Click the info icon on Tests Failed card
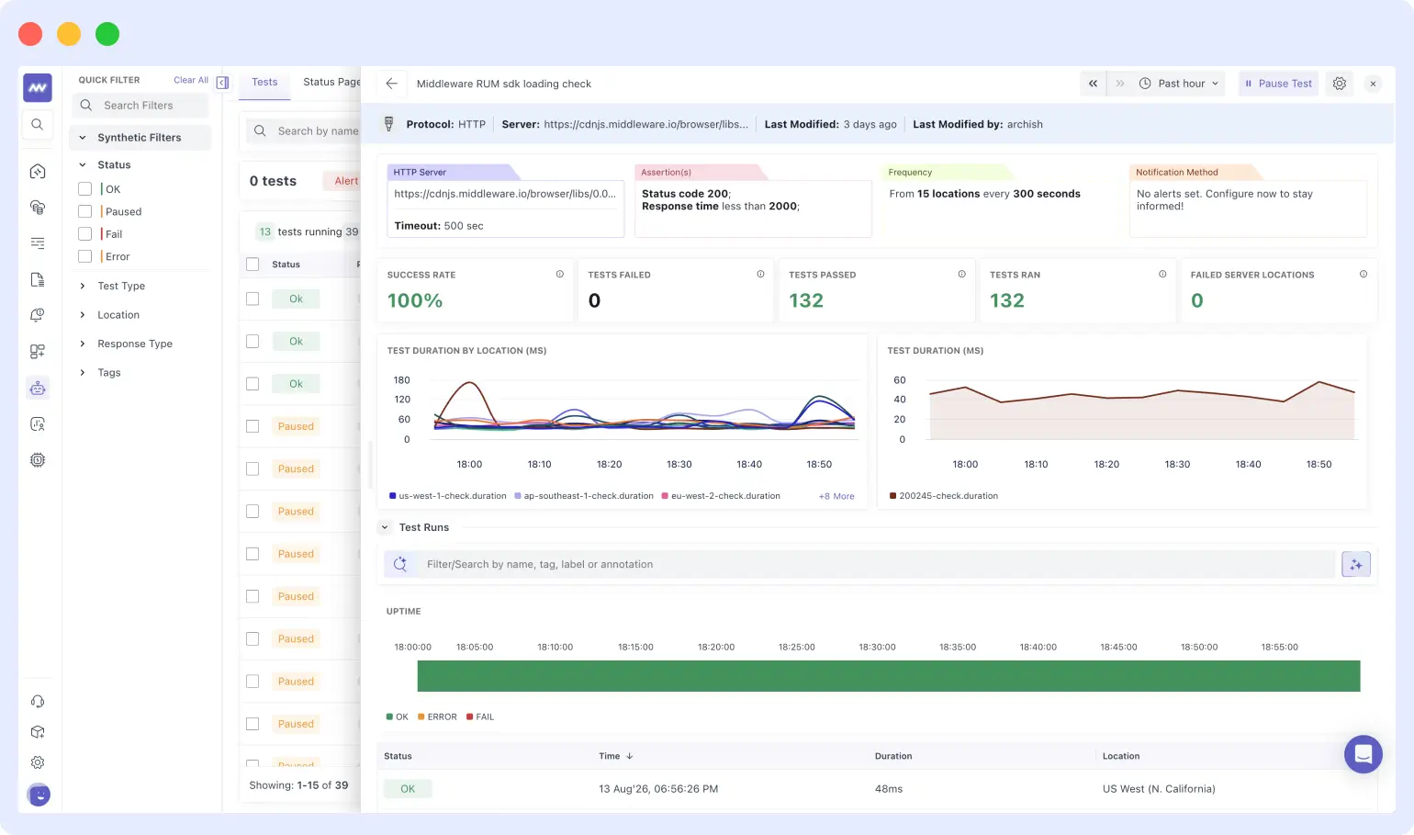This screenshot has height=835, width=1414. coord(760,275)
